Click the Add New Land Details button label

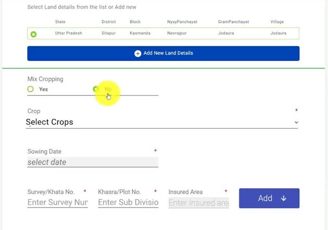click(168, 53)
